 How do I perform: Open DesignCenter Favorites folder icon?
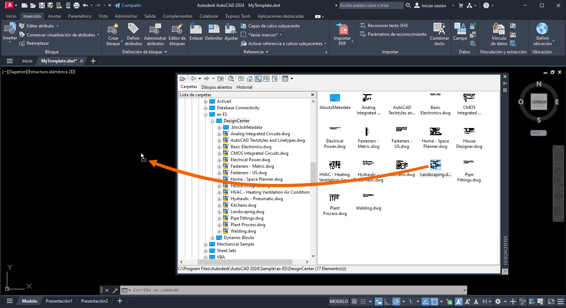(241, 79)
